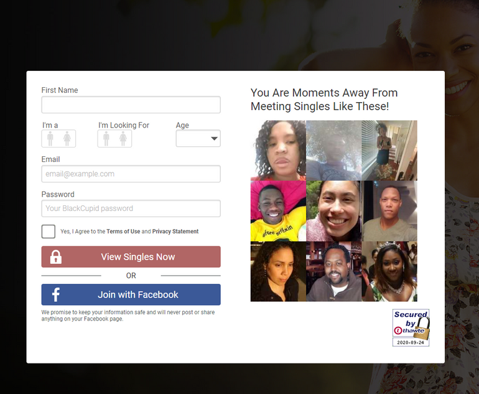Image resolution: width=479 pixels, height=394 pixels.
Task: Open the Age dropdown
Action: pos(198,138)
